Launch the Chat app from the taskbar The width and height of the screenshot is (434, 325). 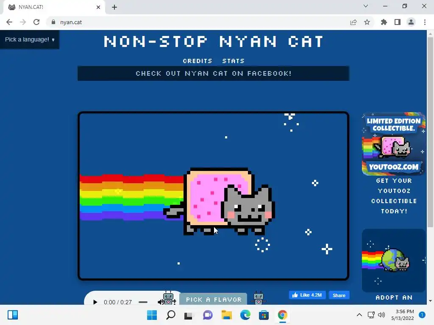(208, 315)
